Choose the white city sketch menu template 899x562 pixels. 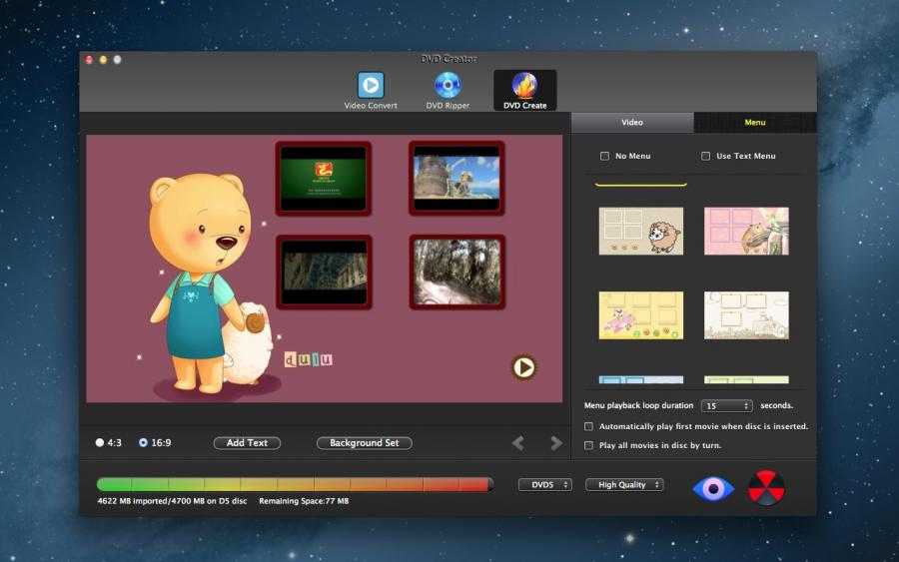click(746, 315)
